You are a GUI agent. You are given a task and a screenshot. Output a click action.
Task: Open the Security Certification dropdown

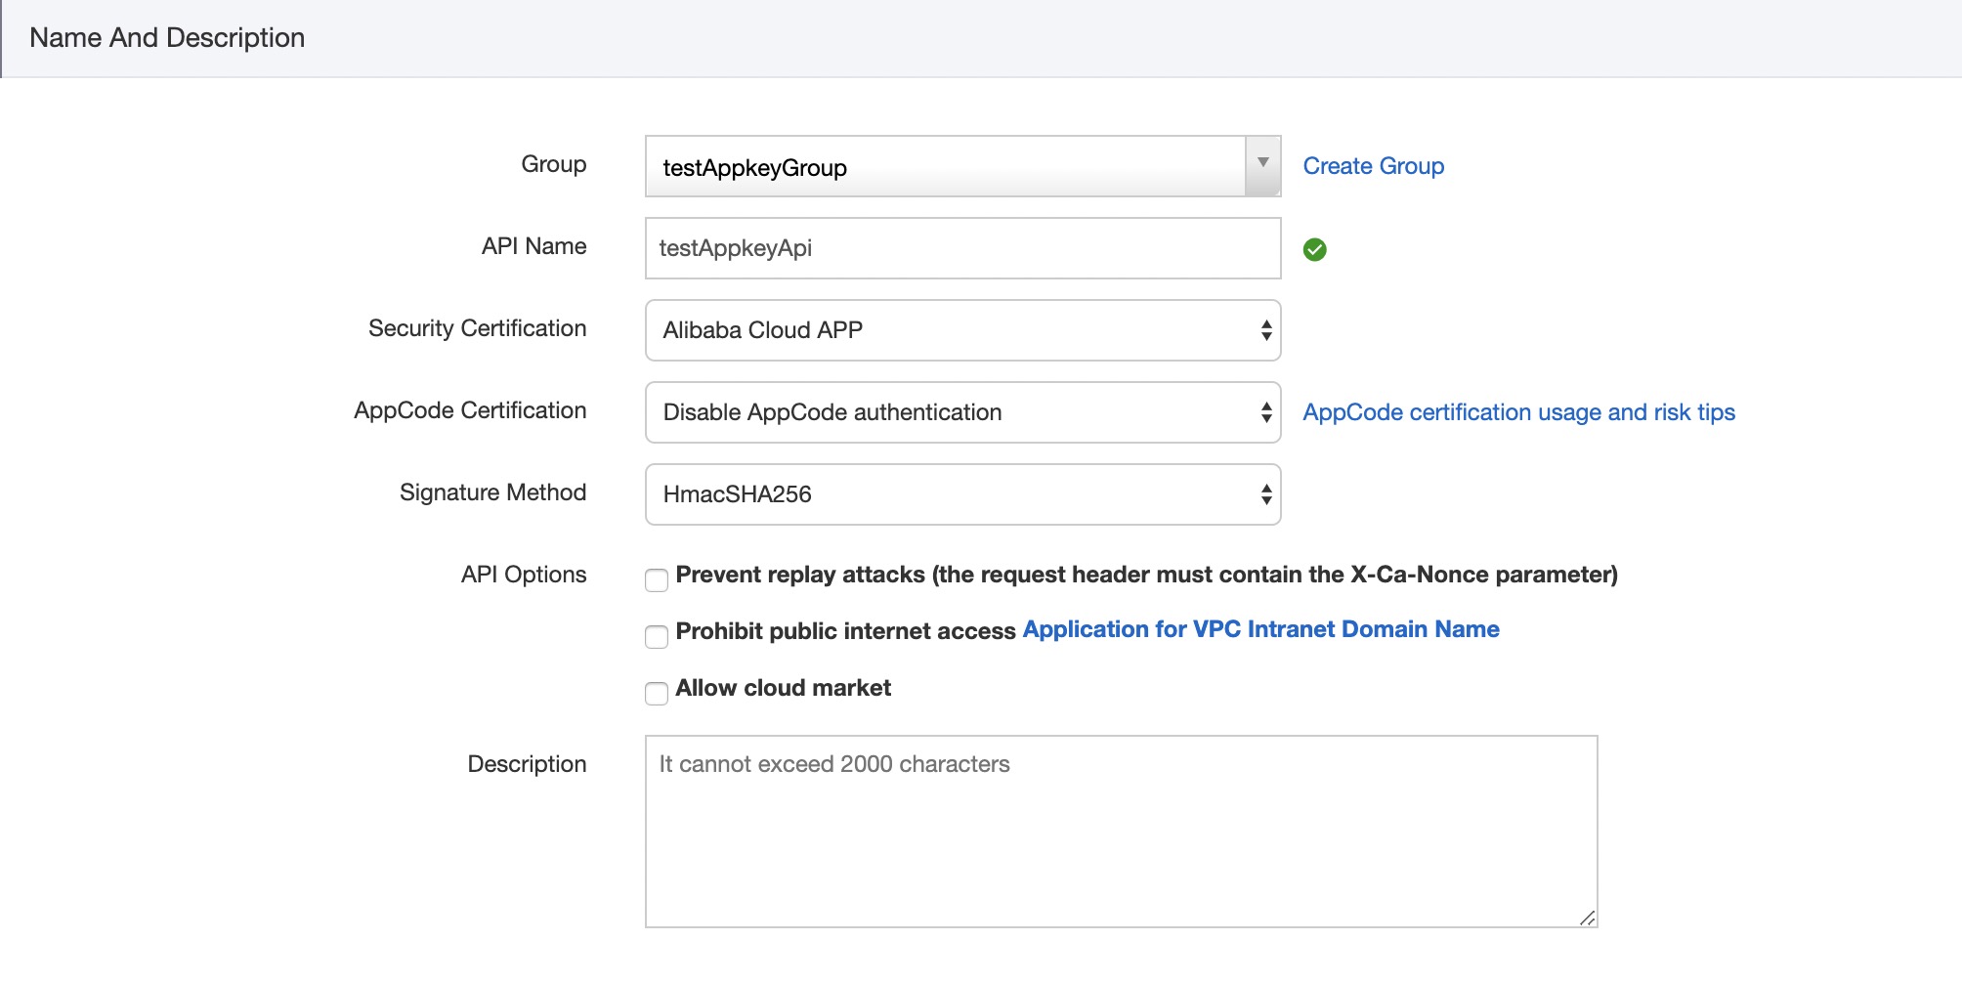(962, 330)
